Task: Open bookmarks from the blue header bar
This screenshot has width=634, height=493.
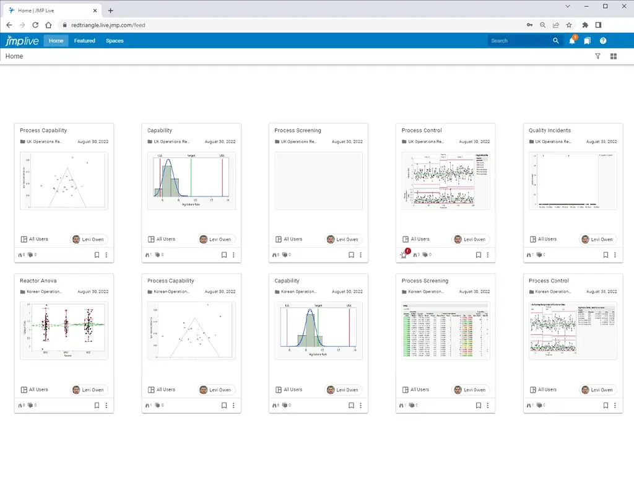Action: [587, 41]
